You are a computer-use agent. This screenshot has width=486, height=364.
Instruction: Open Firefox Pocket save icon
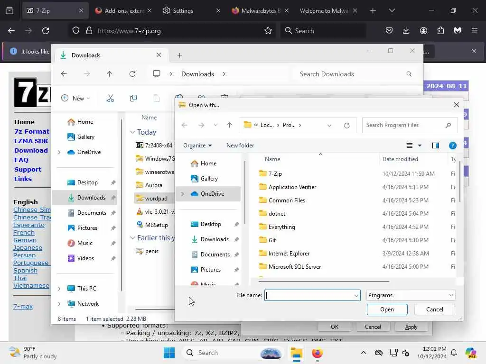pos(389,31)
